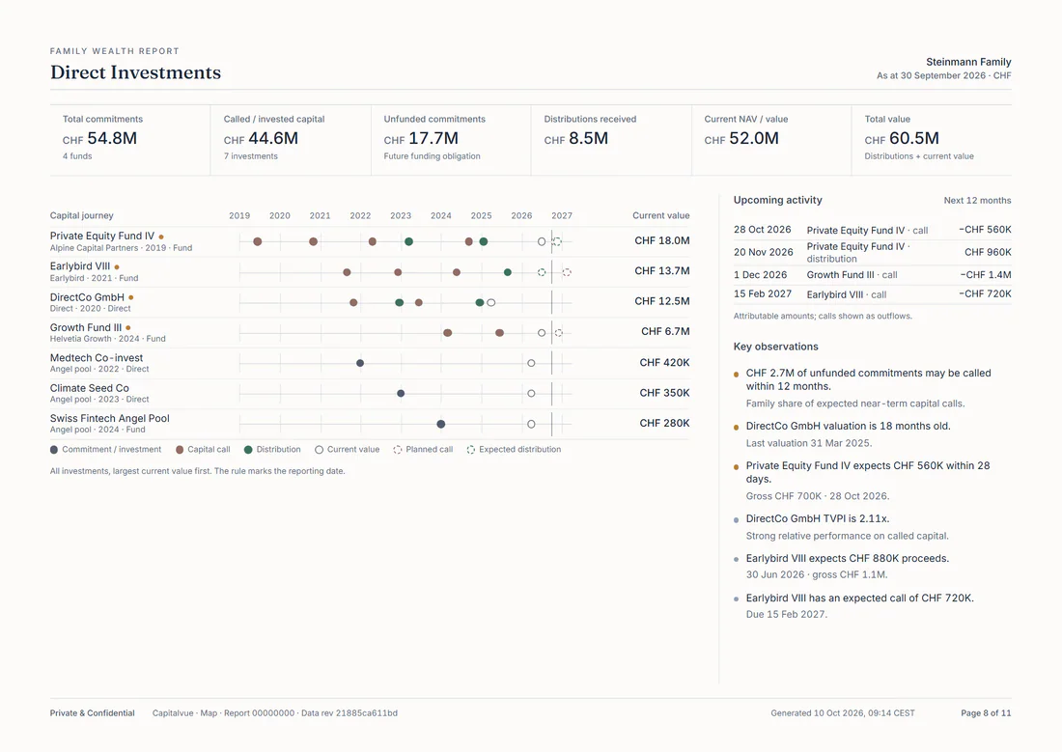Select Earlybird VIII's dashed green expected distribution marker
Viewport: 1062px width, 752px height.
(x=542, y=272)
